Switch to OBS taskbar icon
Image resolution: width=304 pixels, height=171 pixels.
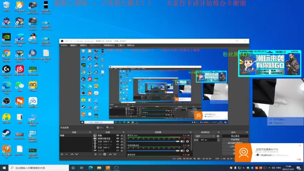116,168
